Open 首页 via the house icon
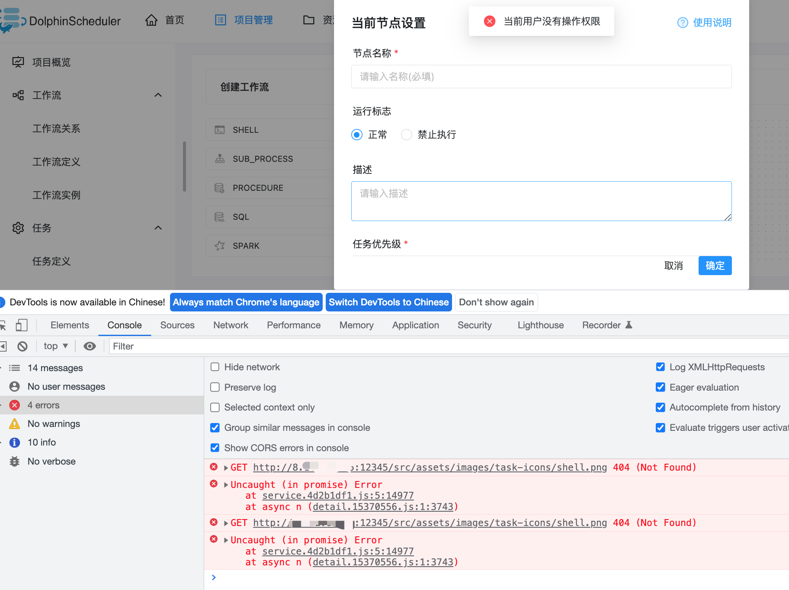This screenshot has width=789, height=590. [151, 20]
